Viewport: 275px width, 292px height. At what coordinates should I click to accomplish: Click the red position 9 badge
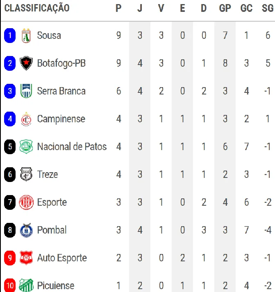[x=10, y=258]
